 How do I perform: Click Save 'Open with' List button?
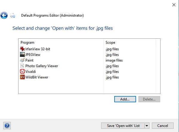tap(123, 126)
